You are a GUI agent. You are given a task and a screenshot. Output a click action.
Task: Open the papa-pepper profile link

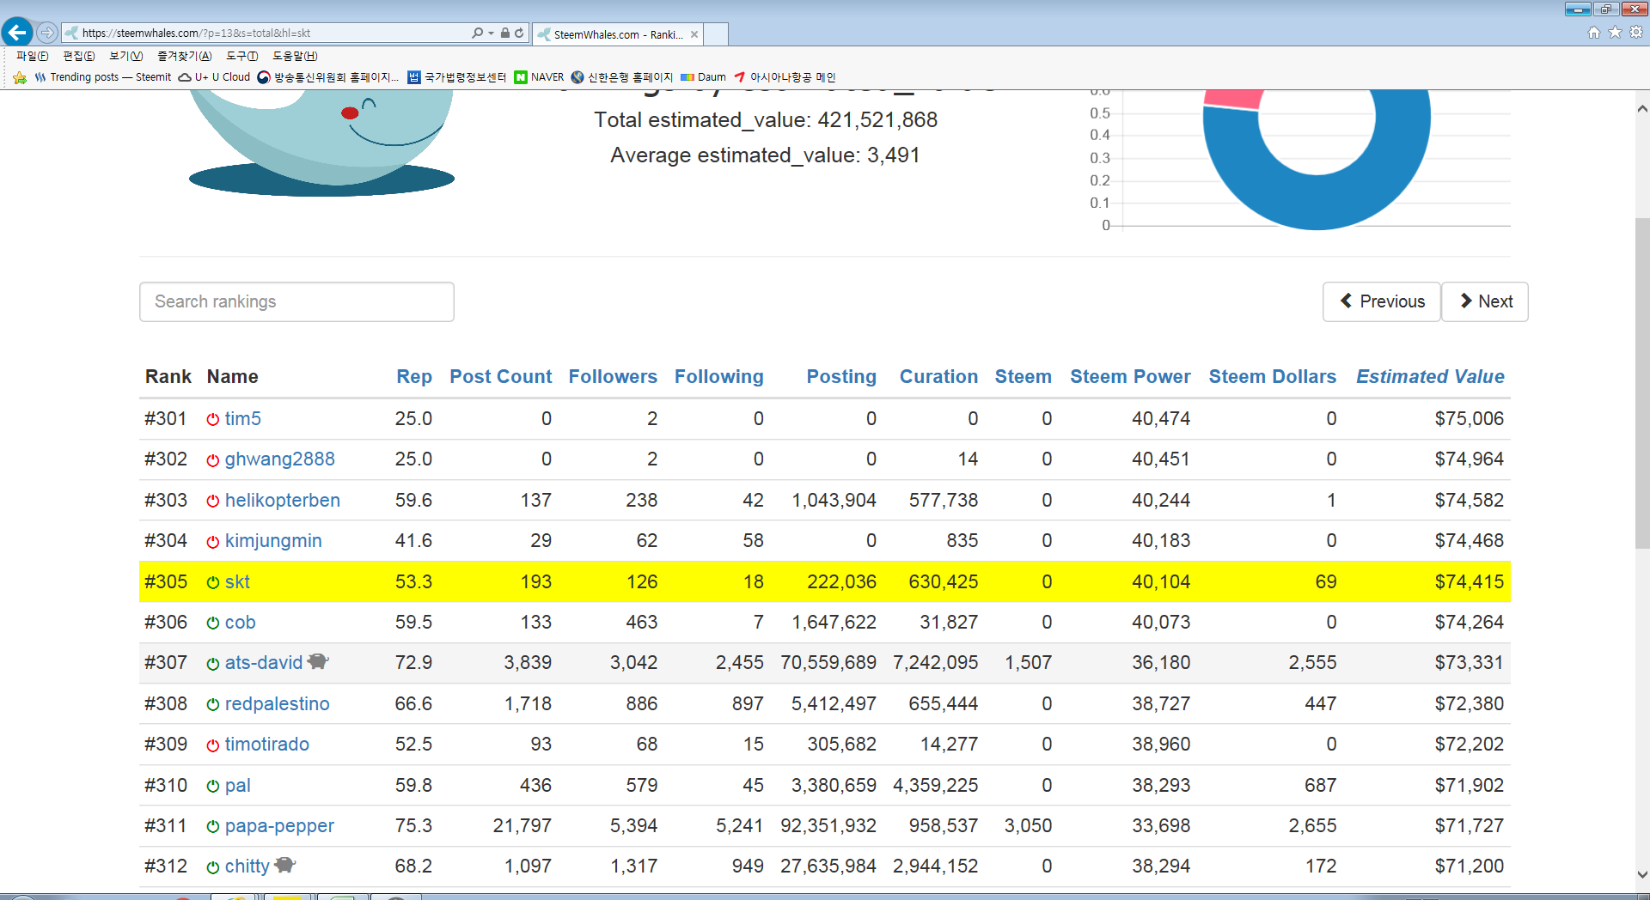click(279, 826)
